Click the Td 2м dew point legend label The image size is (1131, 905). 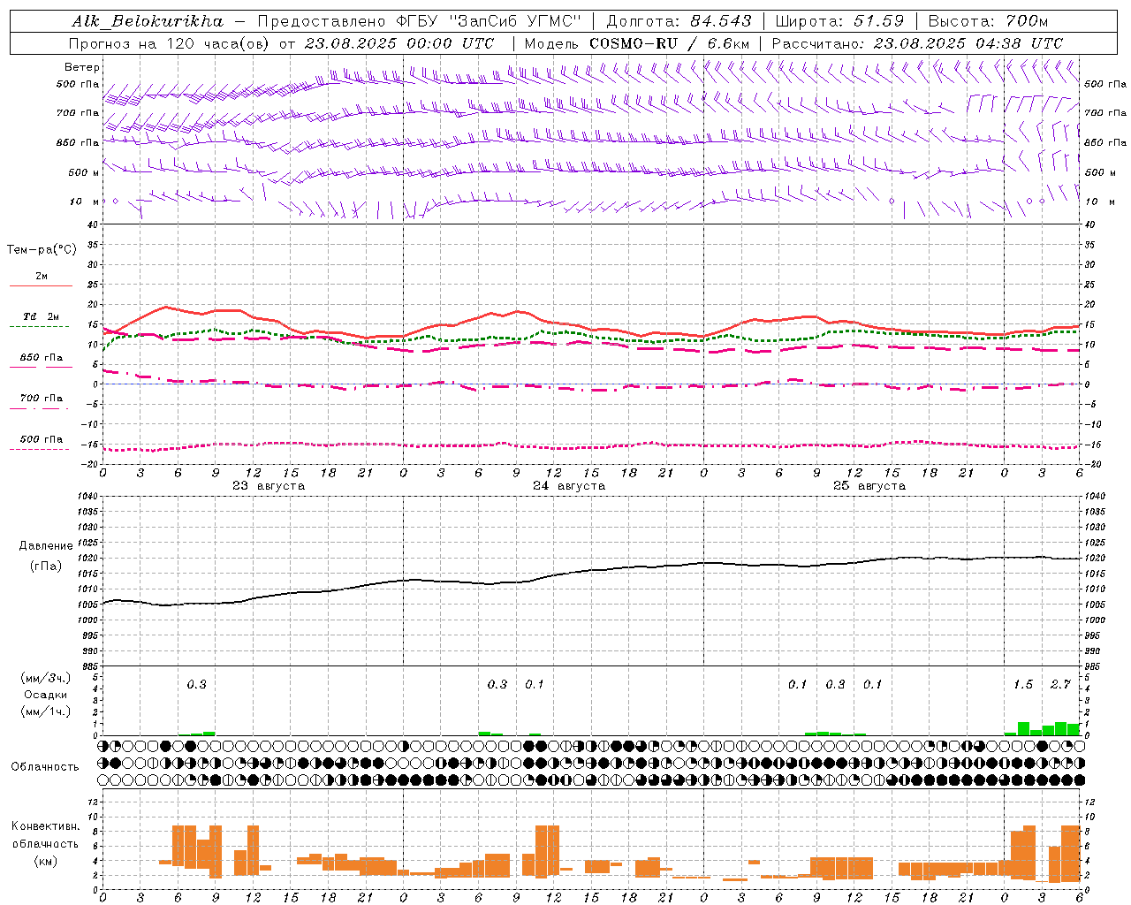pyautogui.click(x=41, y=316)
